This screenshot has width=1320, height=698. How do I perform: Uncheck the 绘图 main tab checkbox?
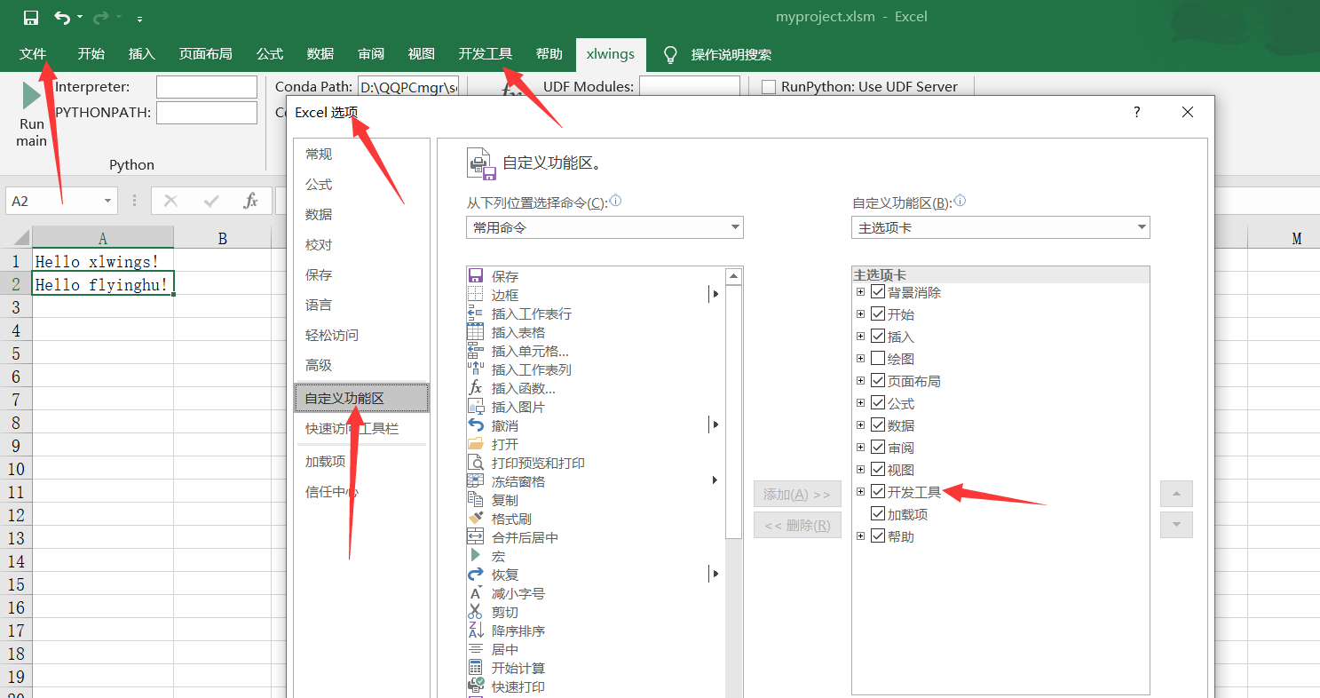point(878,358)
